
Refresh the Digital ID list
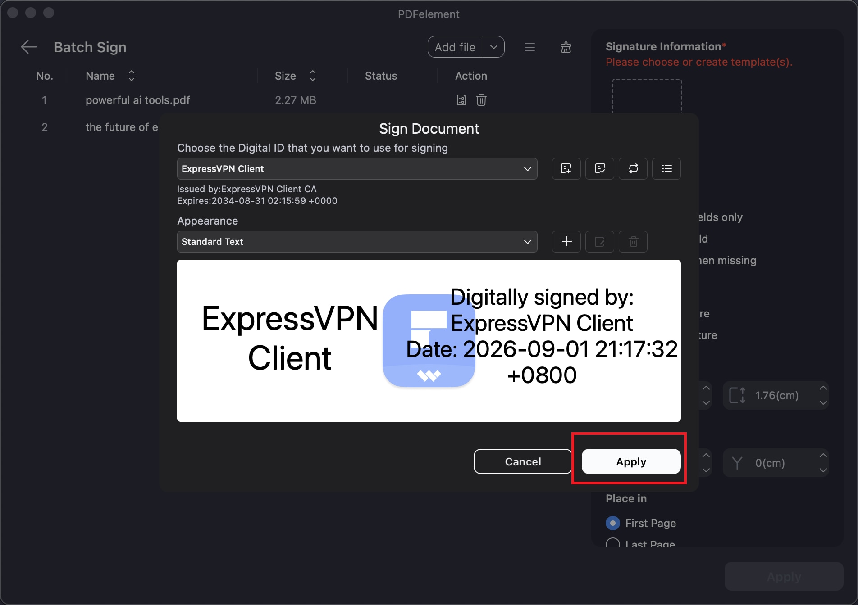click(633, 169)
